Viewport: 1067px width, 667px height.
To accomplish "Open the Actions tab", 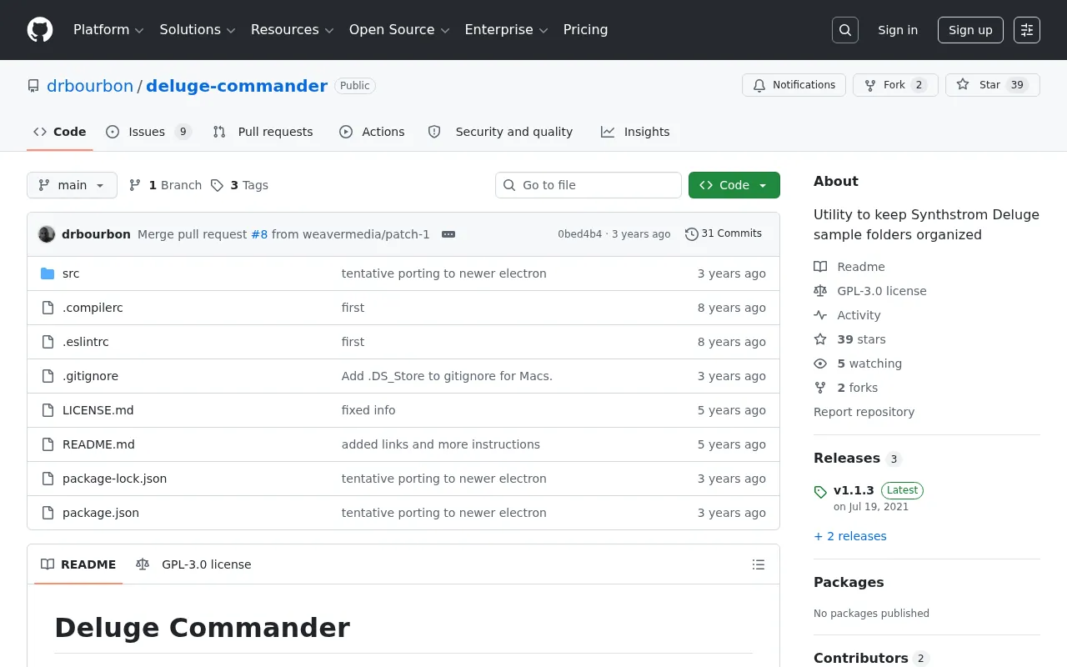I will pos(372,132).
